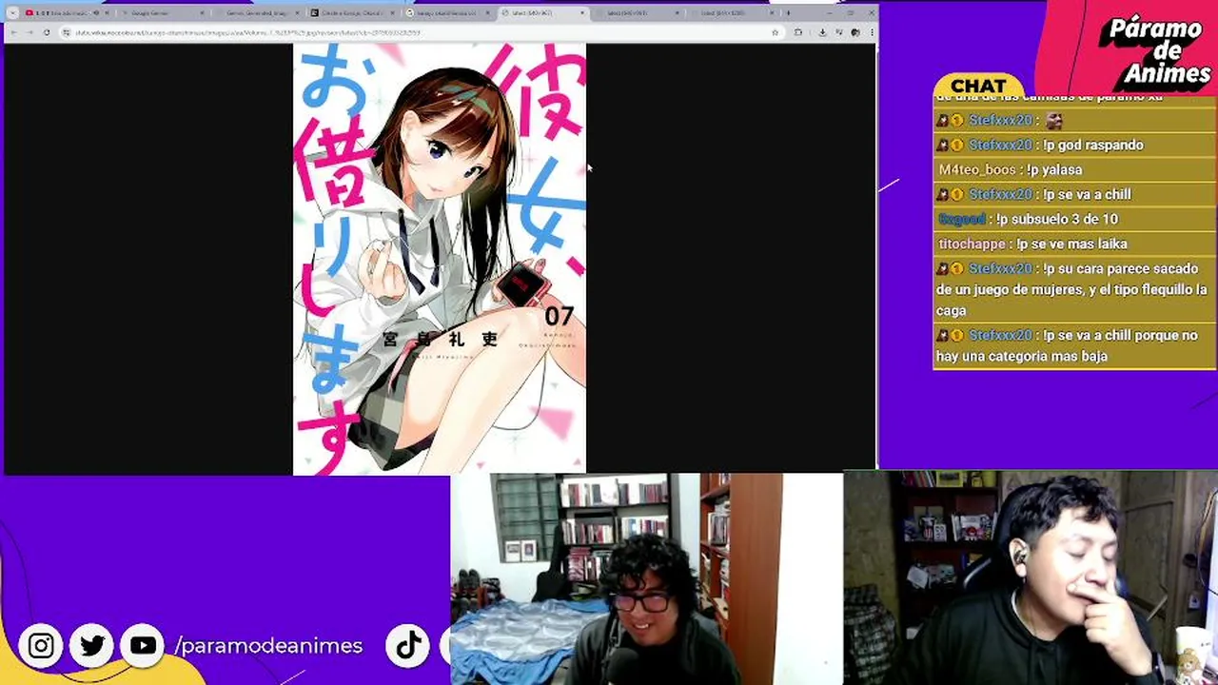Viewport: 1218px width, 685px height.
Task: Open the new tab plus button
Action: pyautogui.click(x=788, y=13)
